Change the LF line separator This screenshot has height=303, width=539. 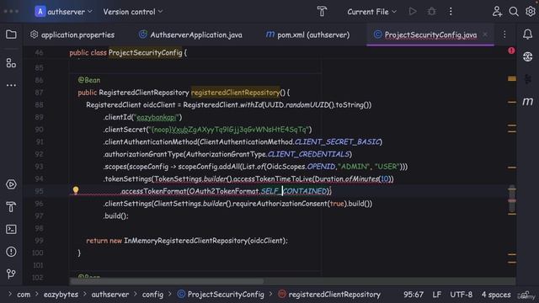(437, 295)
